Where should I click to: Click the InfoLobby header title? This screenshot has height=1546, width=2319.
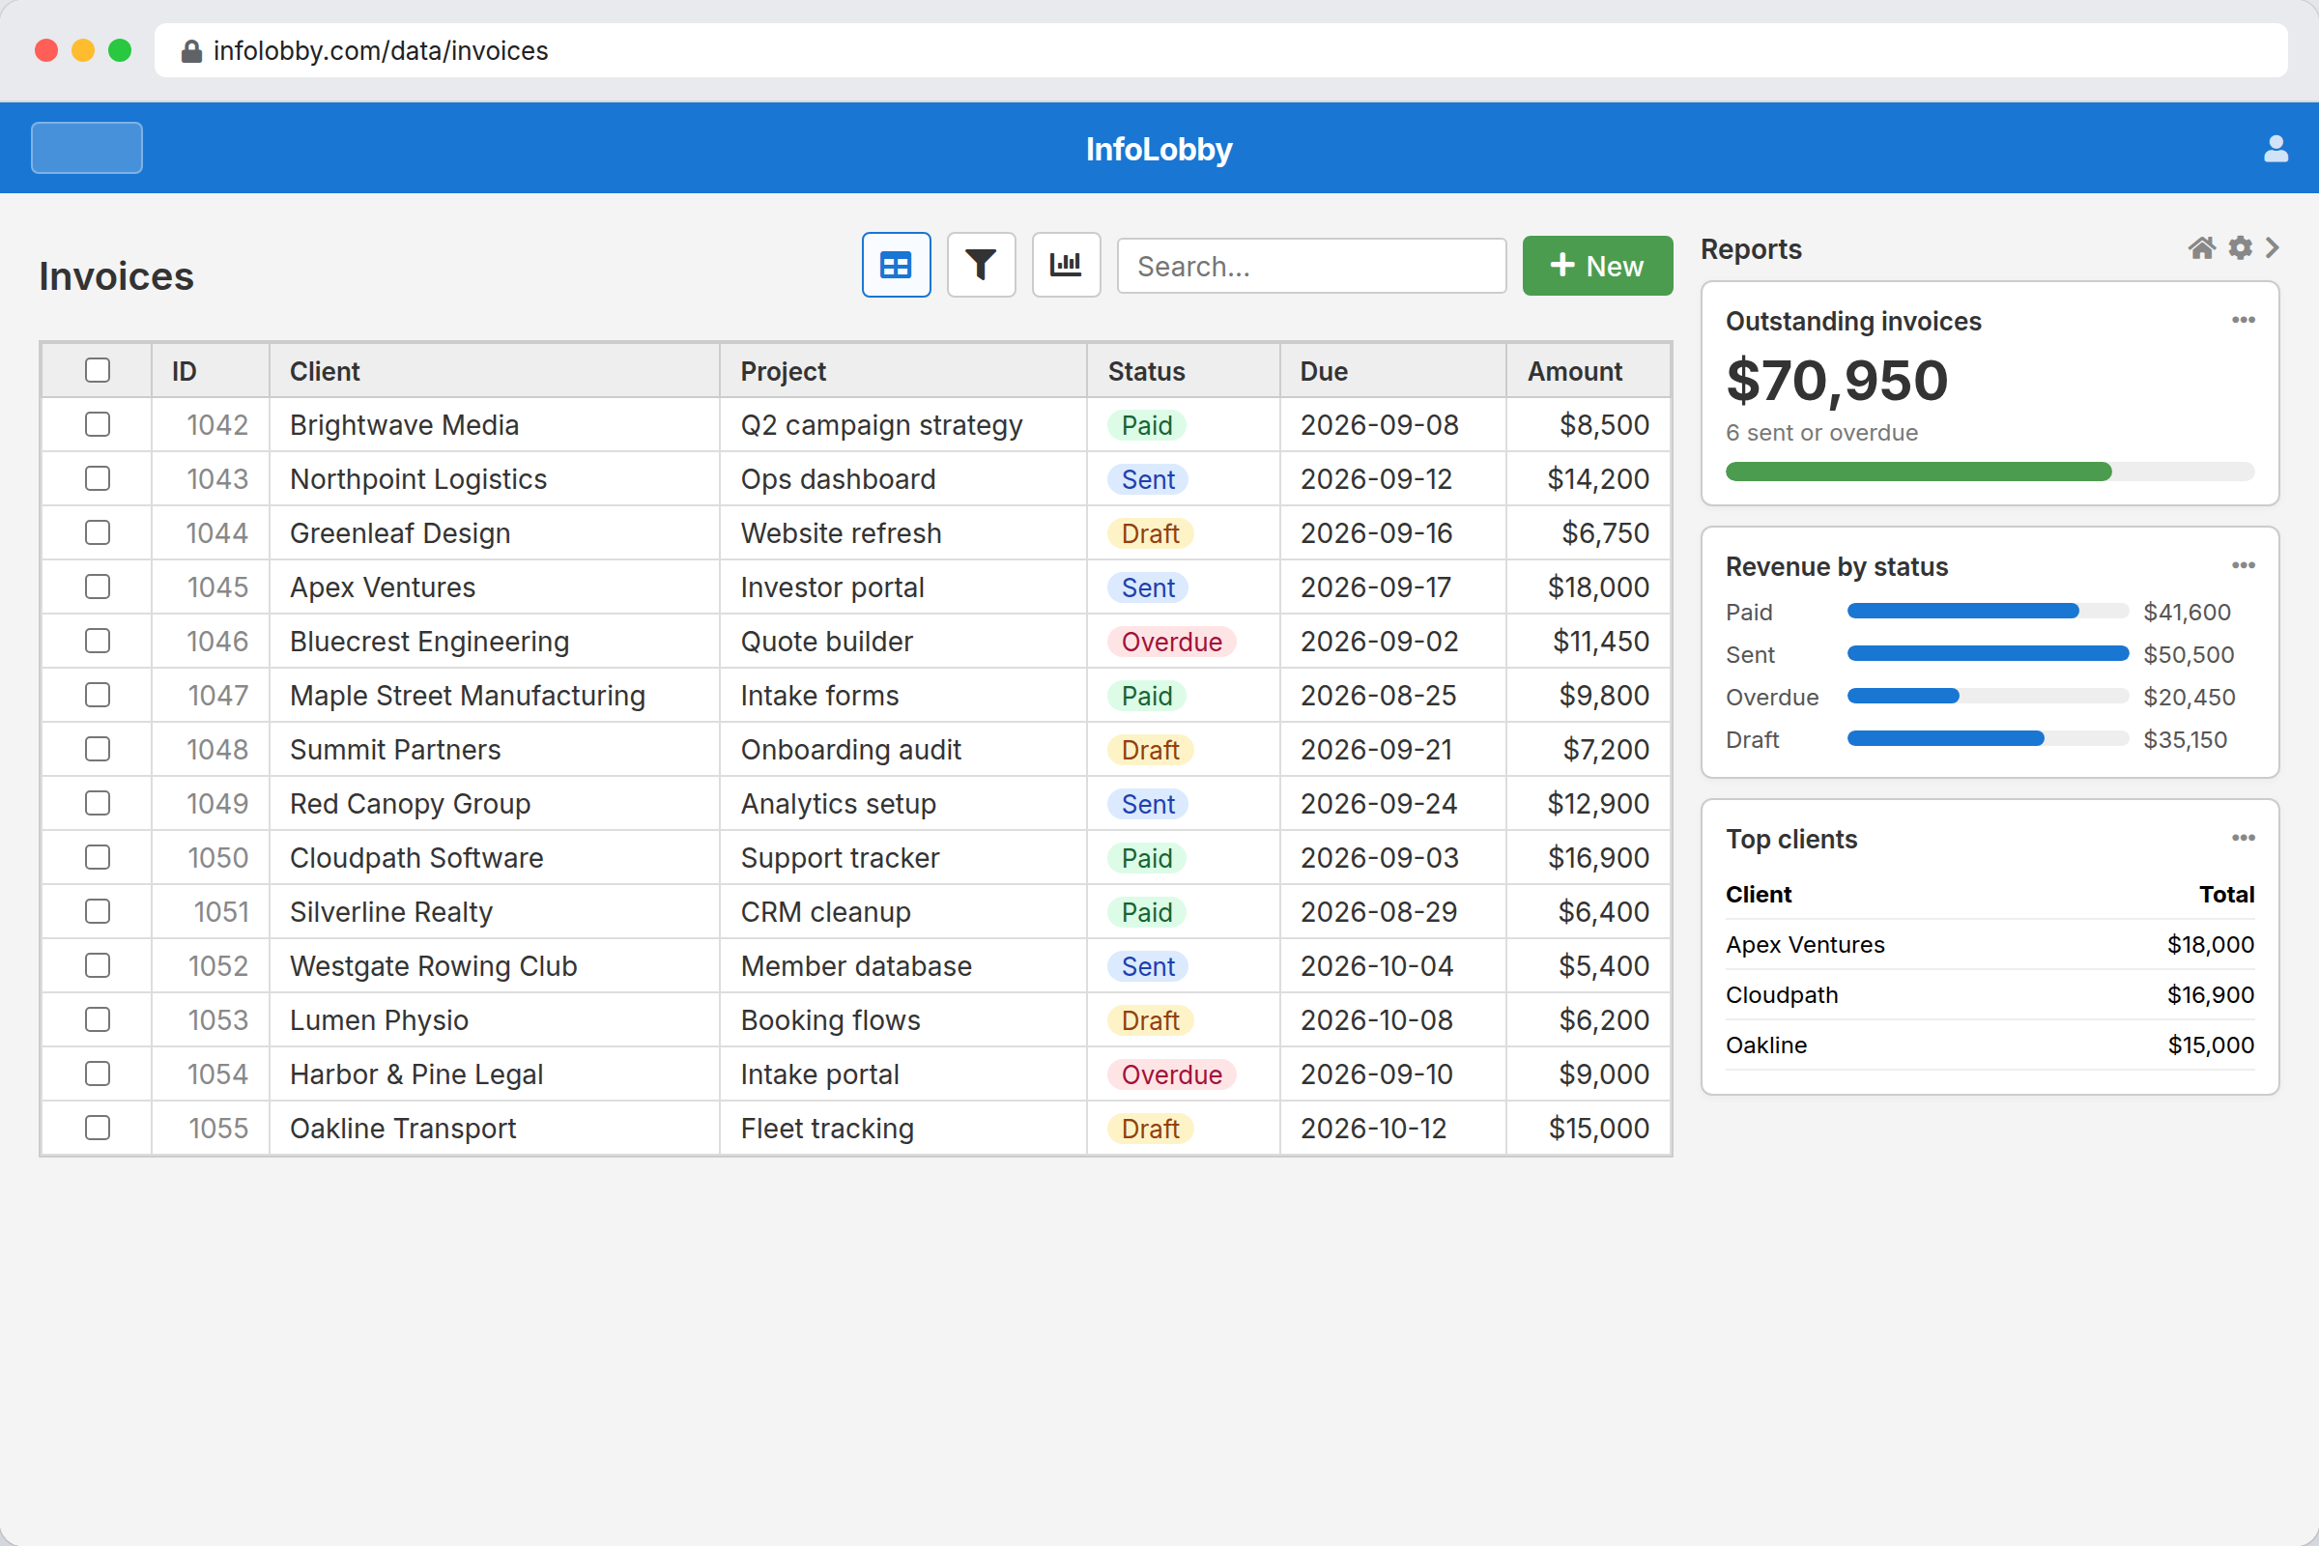(1159, 149)
